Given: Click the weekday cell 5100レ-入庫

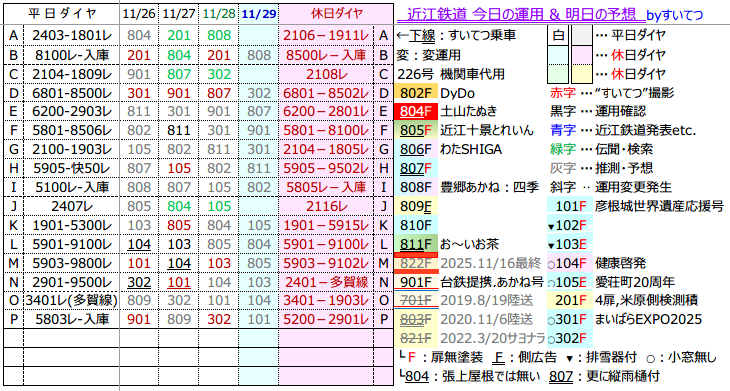Looking at the screenshot, I should (72, 187).
